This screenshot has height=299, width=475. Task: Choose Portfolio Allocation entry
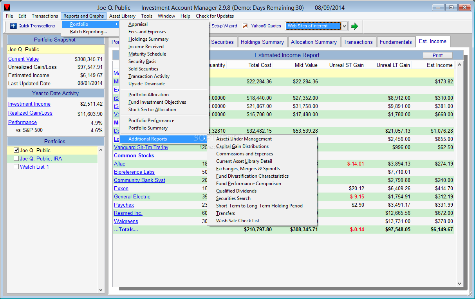[x=148, y=95]
